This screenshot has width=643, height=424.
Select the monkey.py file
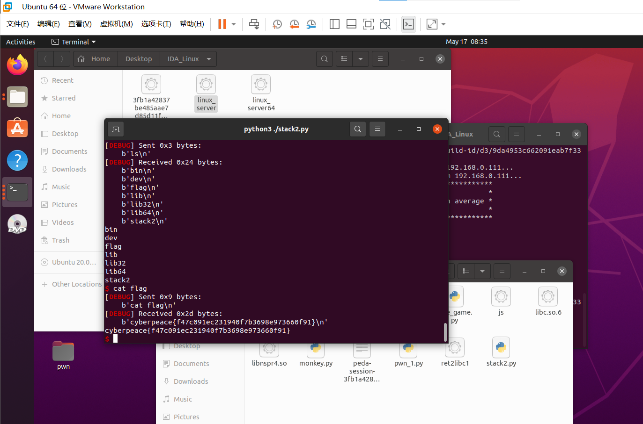coord(316,355)
